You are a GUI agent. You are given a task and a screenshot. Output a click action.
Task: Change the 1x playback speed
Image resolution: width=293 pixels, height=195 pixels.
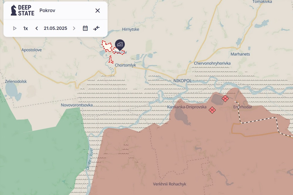pyautogui.click(x=26, y=28)
